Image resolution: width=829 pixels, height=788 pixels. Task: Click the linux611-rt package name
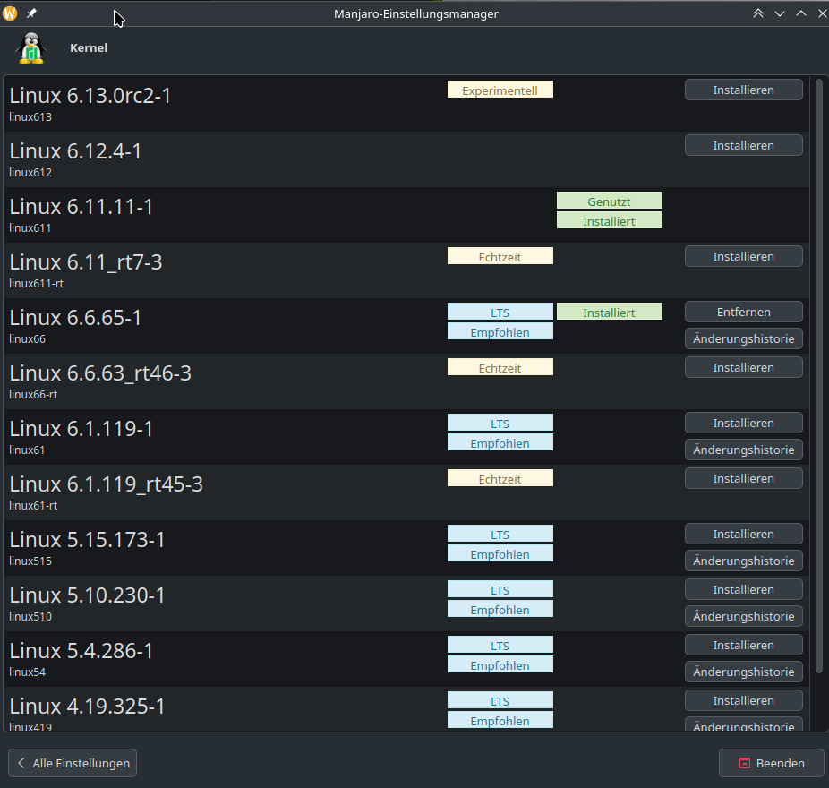(37, 284)
